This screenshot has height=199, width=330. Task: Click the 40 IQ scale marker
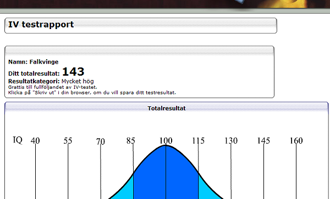pyautogui.click(x=35, y=140)
